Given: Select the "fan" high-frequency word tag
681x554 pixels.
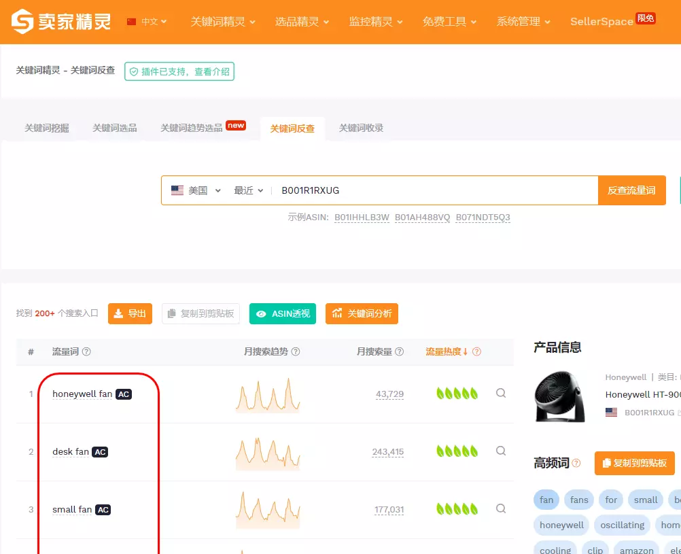Looking at the screenshot, I should point(546,500).
